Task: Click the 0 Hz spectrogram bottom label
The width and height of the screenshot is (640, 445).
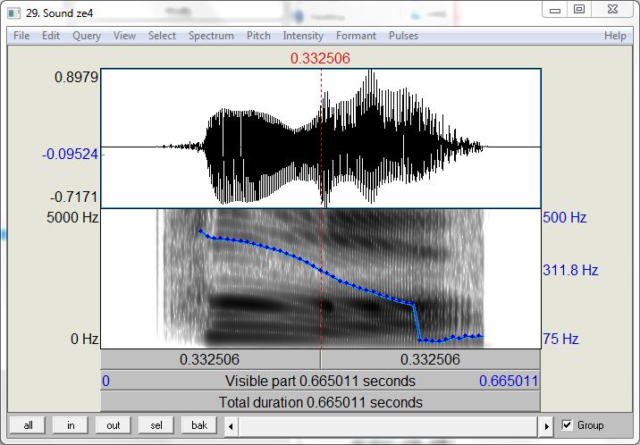Action: coord(85,339)
